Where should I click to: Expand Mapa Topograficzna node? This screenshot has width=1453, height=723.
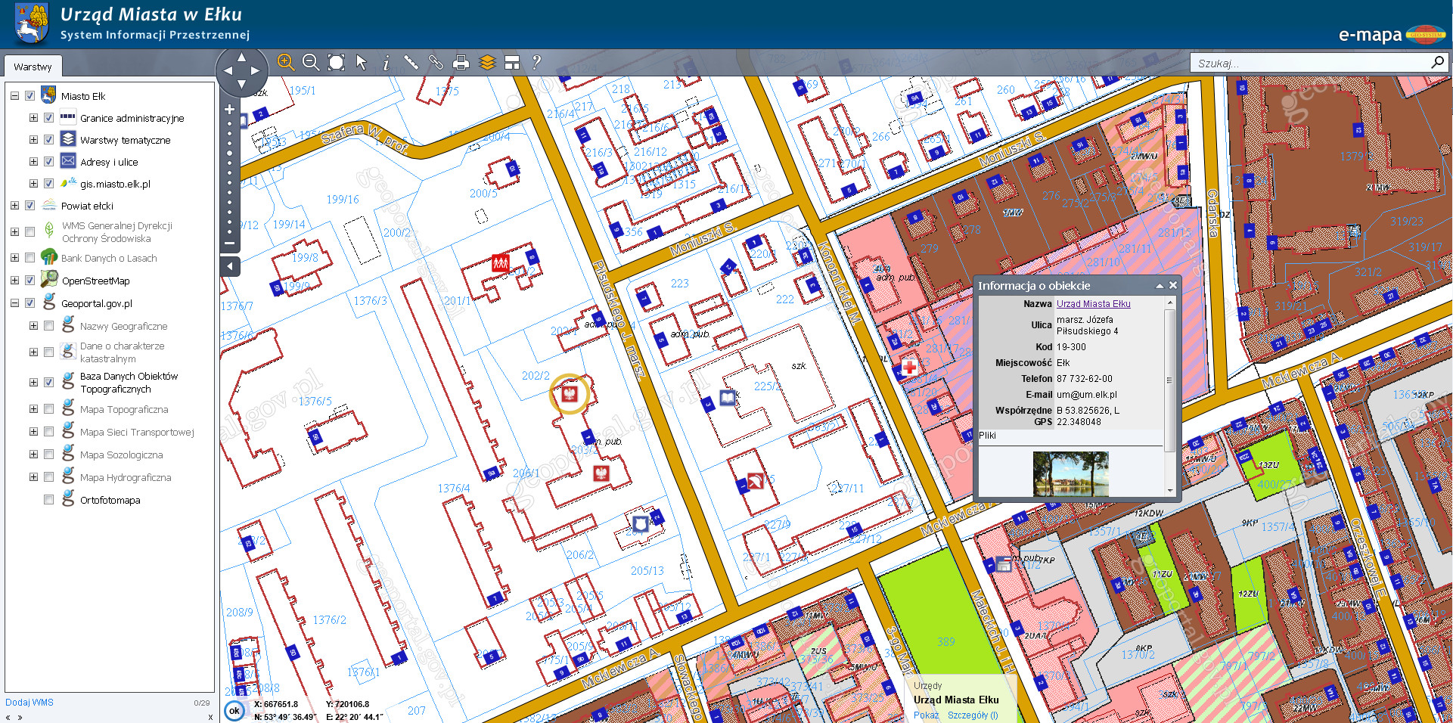(x=33, y=409)
